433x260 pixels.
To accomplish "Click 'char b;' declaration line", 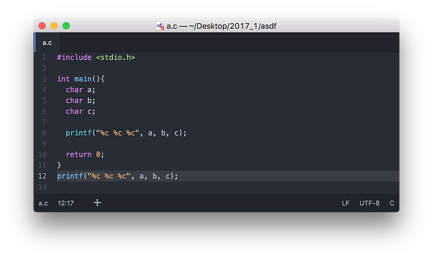I will 81,101.
